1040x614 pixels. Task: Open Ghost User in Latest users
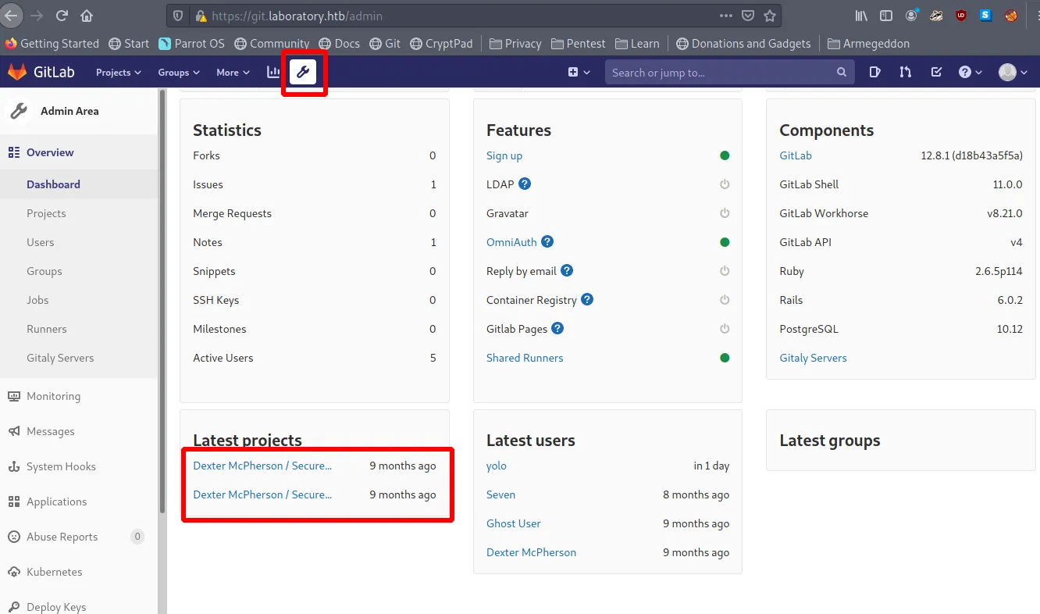point(514,523)
